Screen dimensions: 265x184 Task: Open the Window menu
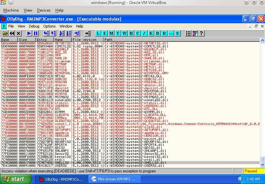pyautogui.click(x=66, y=27)
